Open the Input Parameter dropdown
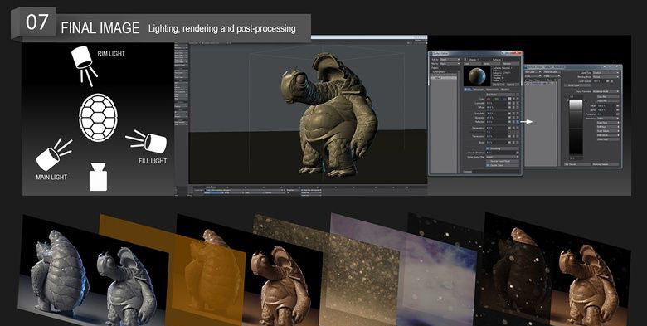 606,91
